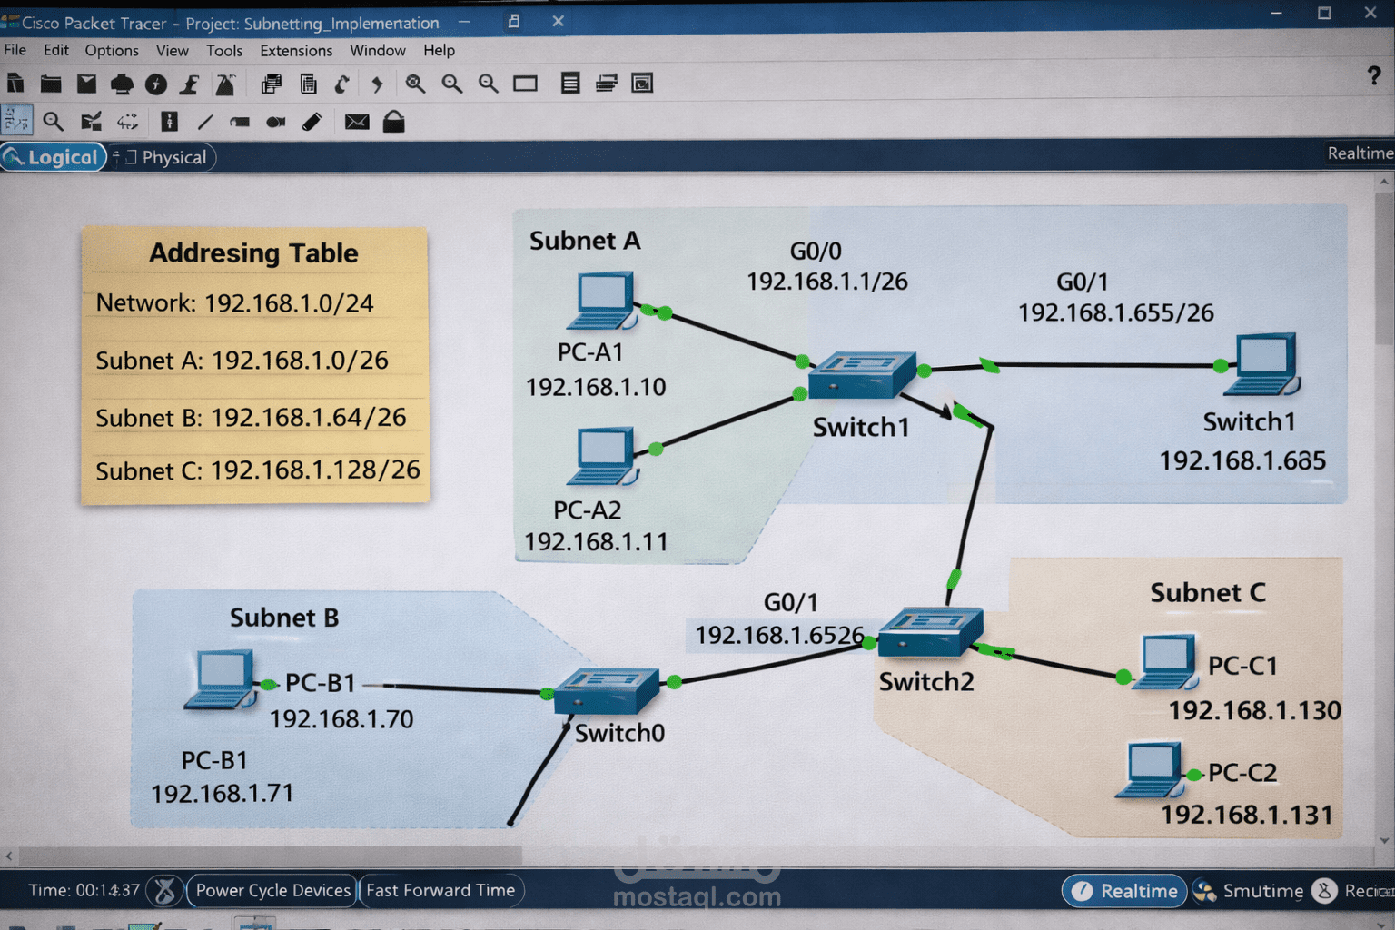Select the Inspect magnifying glass tool
Screen dimensions: 1395x930
click(54, 121)
